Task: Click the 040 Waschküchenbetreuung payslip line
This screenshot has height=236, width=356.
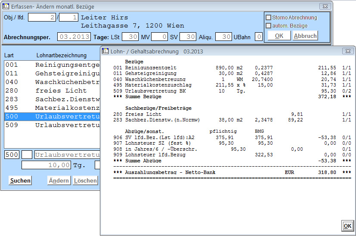Action: 232,79
